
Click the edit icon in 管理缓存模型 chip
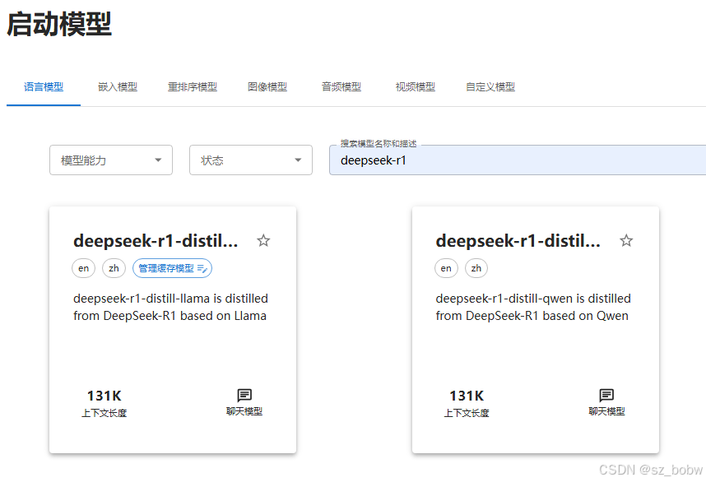click(x=202, y=269)
